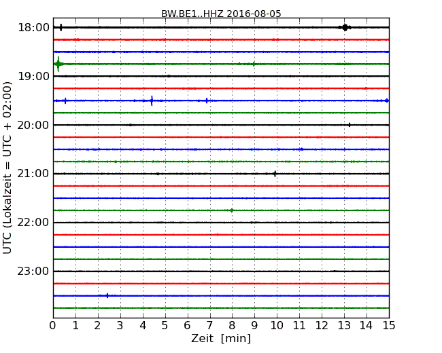Click x-axis tick label 4

143,325
